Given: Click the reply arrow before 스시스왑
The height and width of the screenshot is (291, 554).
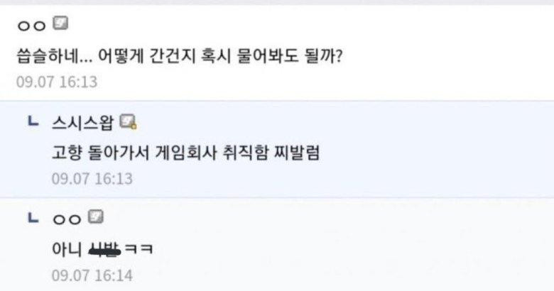Looking at the screenshot, I should (x=31, y=122).
